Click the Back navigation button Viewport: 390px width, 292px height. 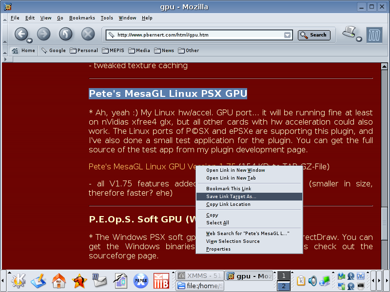click(20, 34)
